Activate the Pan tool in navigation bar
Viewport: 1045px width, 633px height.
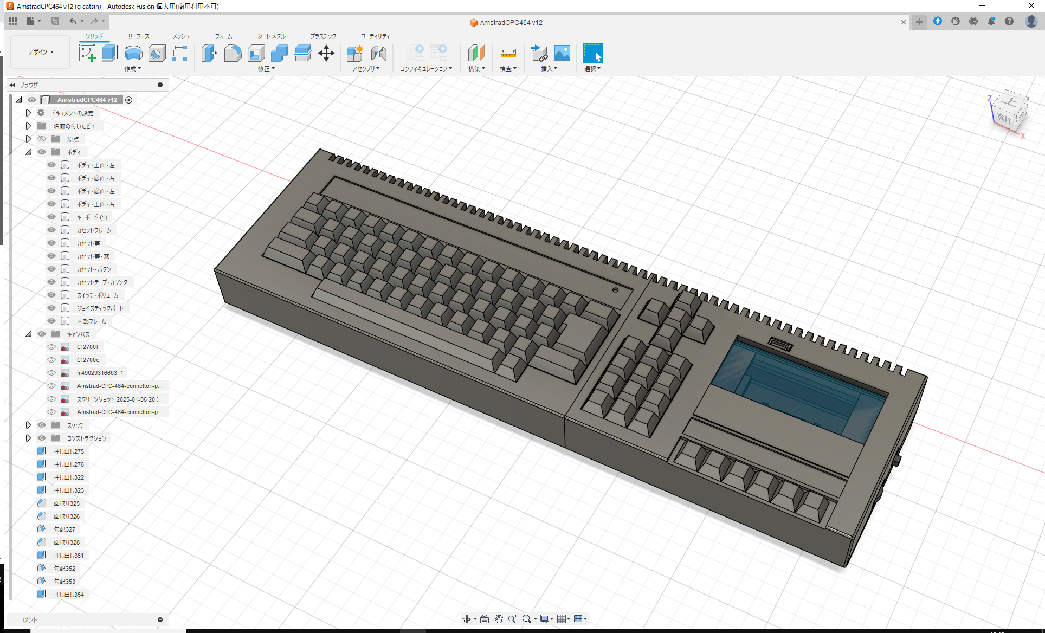tap(498, 618)
